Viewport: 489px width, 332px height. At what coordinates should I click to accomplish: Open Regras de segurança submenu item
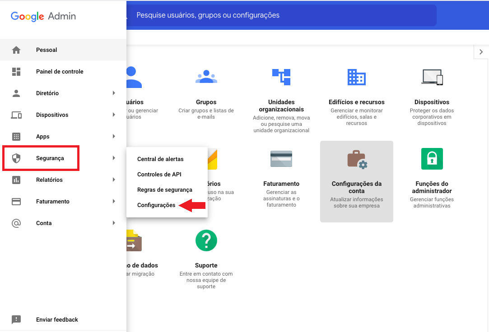165,190
